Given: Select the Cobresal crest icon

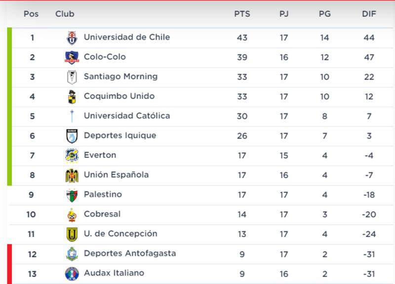Looking at the screenshot, I should [72, 215].
